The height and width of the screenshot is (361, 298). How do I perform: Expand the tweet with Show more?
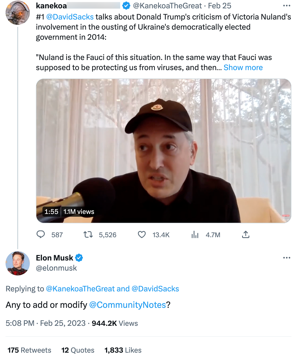(x=243, y=67)
